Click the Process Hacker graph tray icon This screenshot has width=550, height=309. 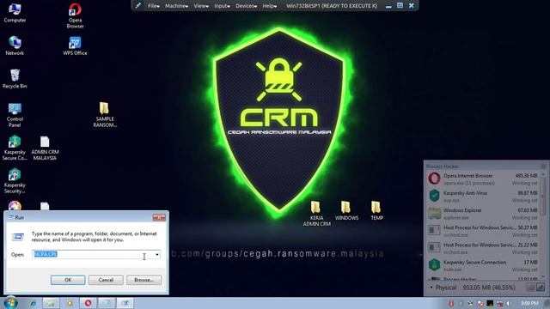tap(490, 303)
